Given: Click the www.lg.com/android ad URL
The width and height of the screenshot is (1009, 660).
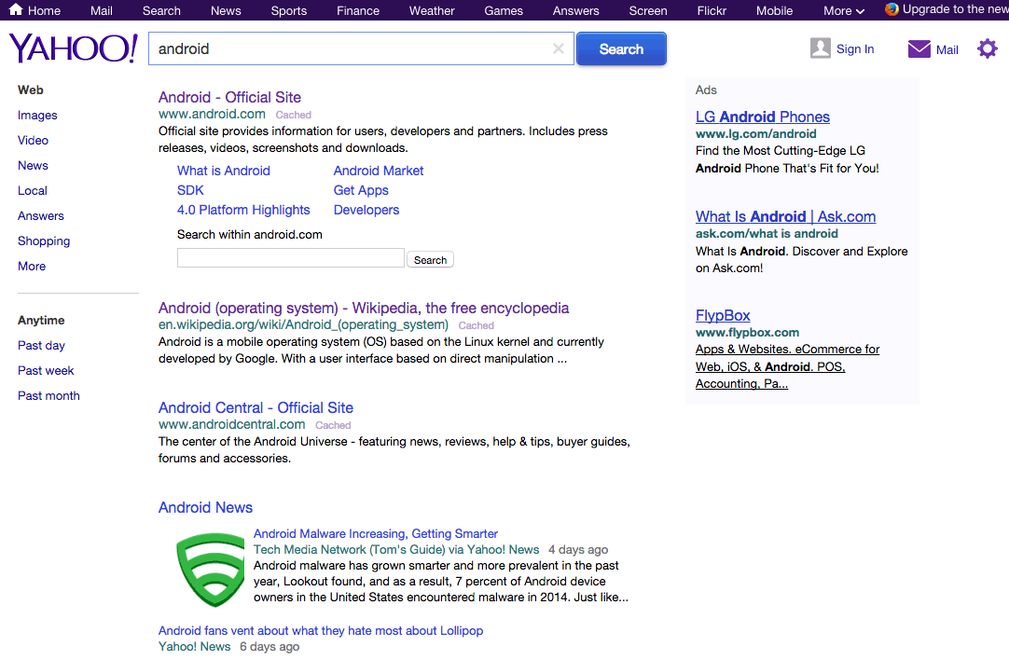Looking at the screenshot, I should click(756, 134).
